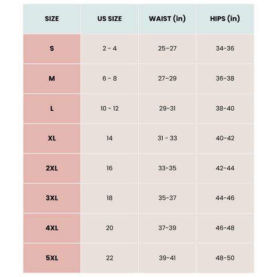Click the US size 2 - 4 cell
This screenshot has height=277, width=277.
110,49
